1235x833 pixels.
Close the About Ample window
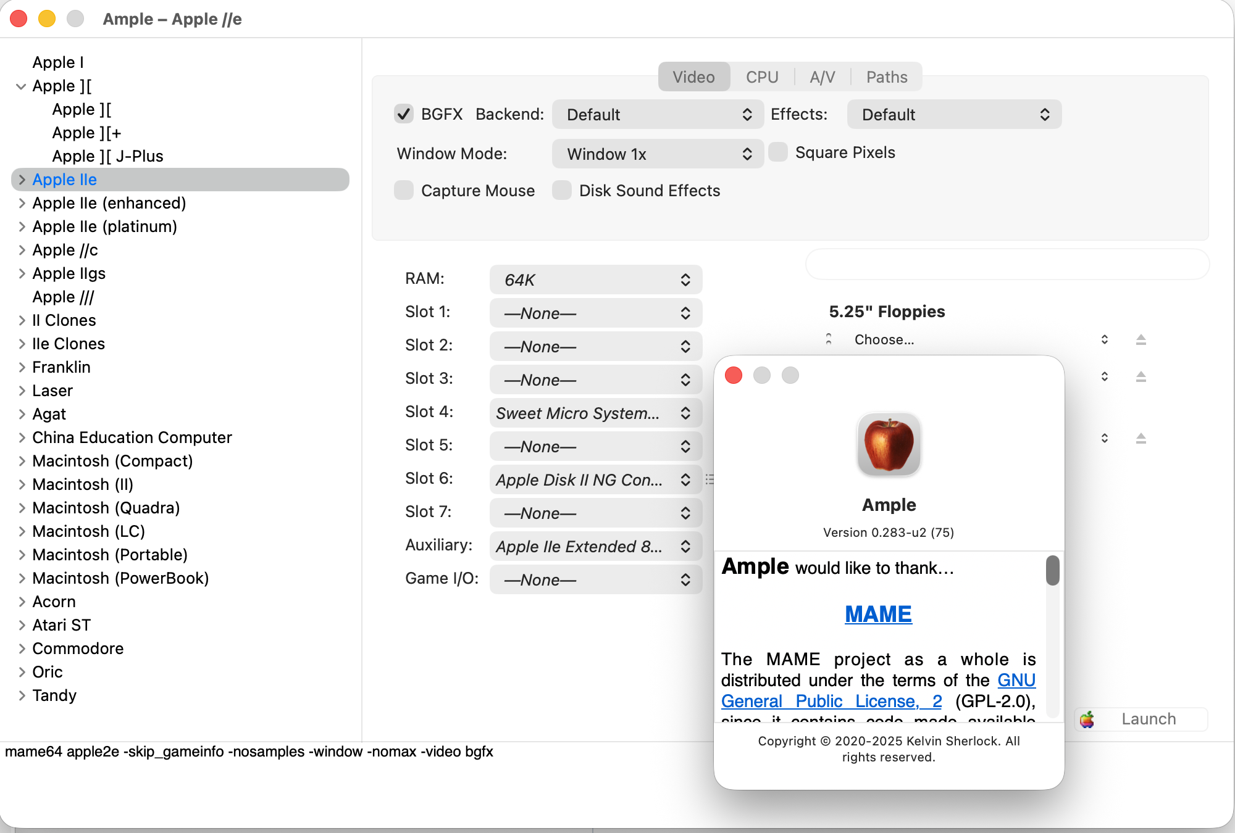pyautogui.click(x=734, y=375)
